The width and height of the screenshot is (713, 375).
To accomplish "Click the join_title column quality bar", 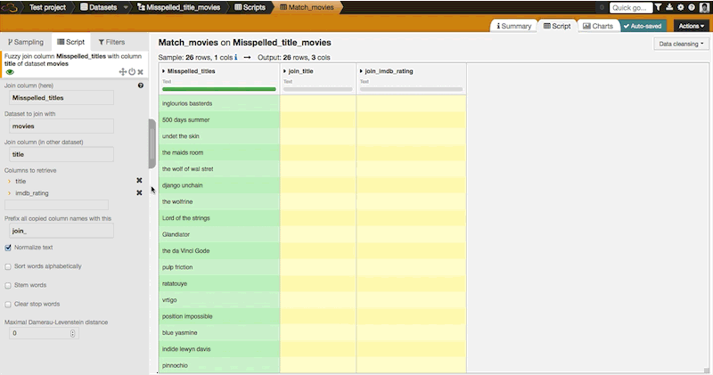I will (x=318, y=89).
